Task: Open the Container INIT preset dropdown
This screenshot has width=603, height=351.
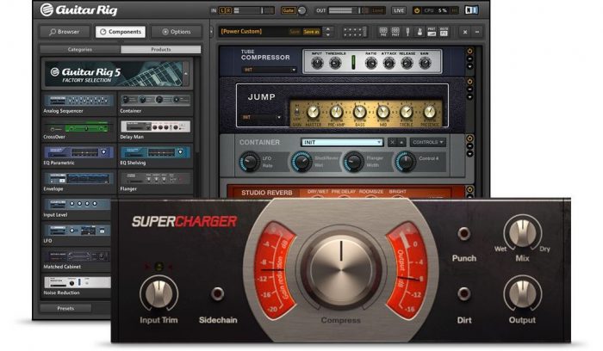Action: [341, 142]
